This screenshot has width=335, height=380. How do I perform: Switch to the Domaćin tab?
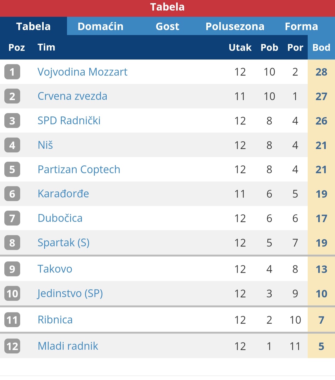tap(100, 26)
